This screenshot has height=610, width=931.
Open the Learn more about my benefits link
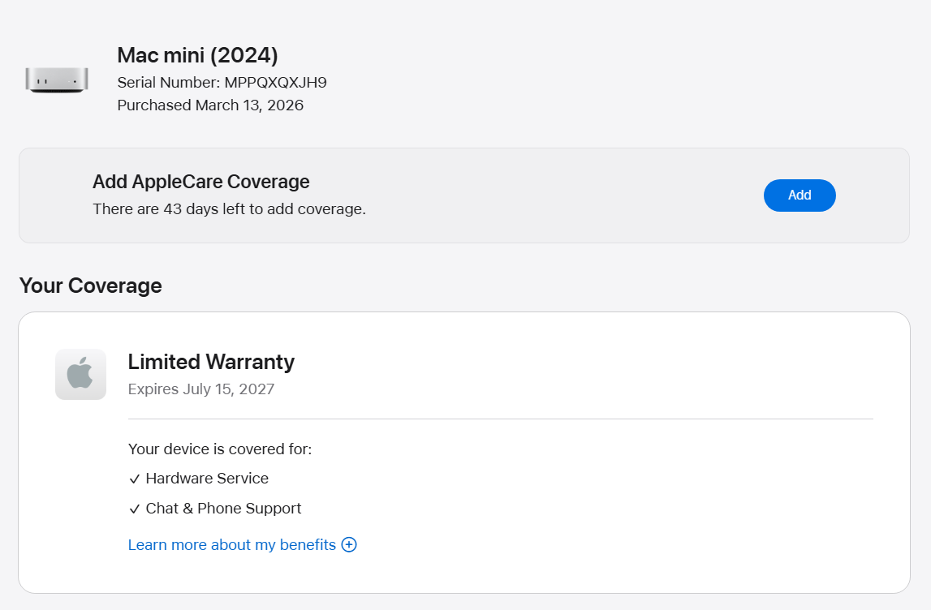[232, 545]
